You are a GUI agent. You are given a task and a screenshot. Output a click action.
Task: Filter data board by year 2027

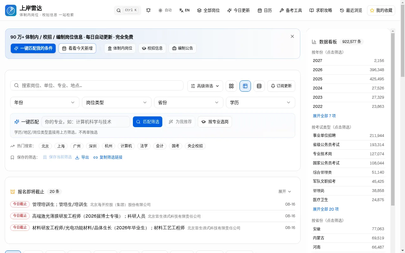tap(348, 61)
